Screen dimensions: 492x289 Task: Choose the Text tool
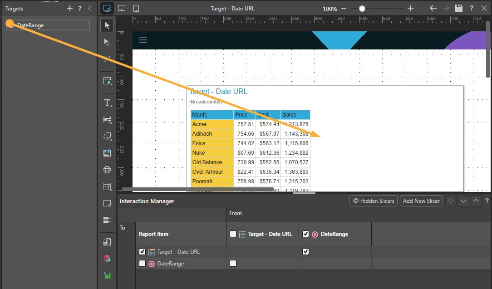pyautogui.click(x=107, y=103)
